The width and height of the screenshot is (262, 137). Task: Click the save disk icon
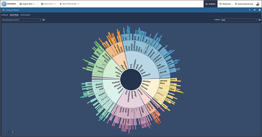tap(259, 10)
